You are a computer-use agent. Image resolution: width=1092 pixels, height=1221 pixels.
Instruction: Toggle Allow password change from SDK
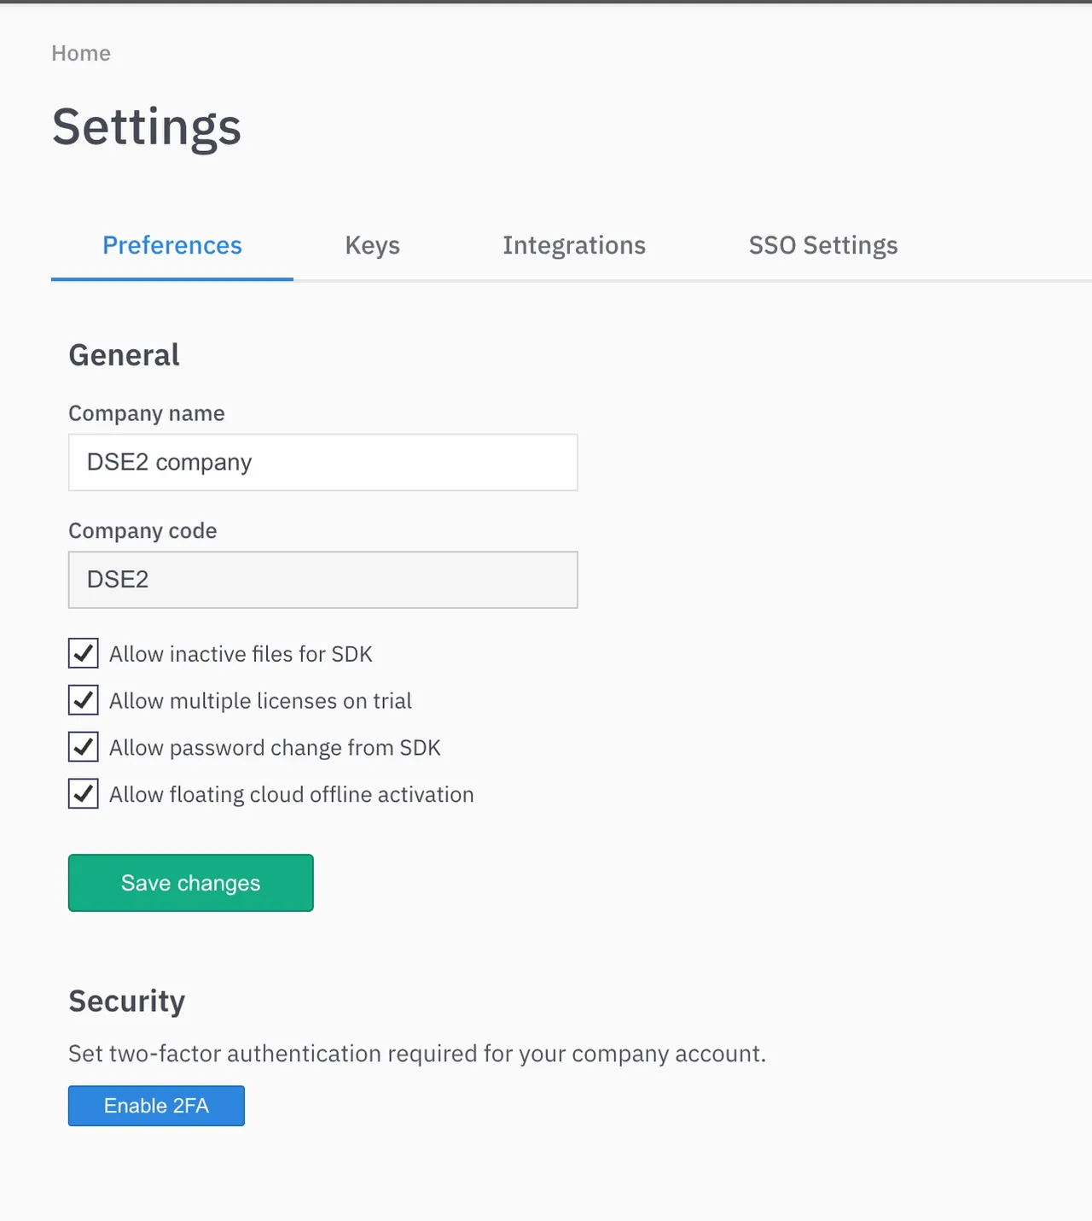point(83,746)
